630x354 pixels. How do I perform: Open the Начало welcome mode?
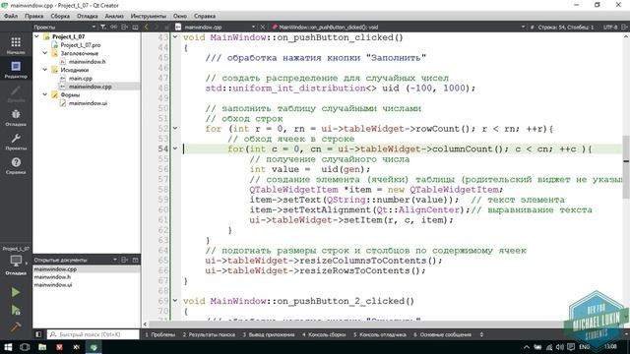coord(16,45)
